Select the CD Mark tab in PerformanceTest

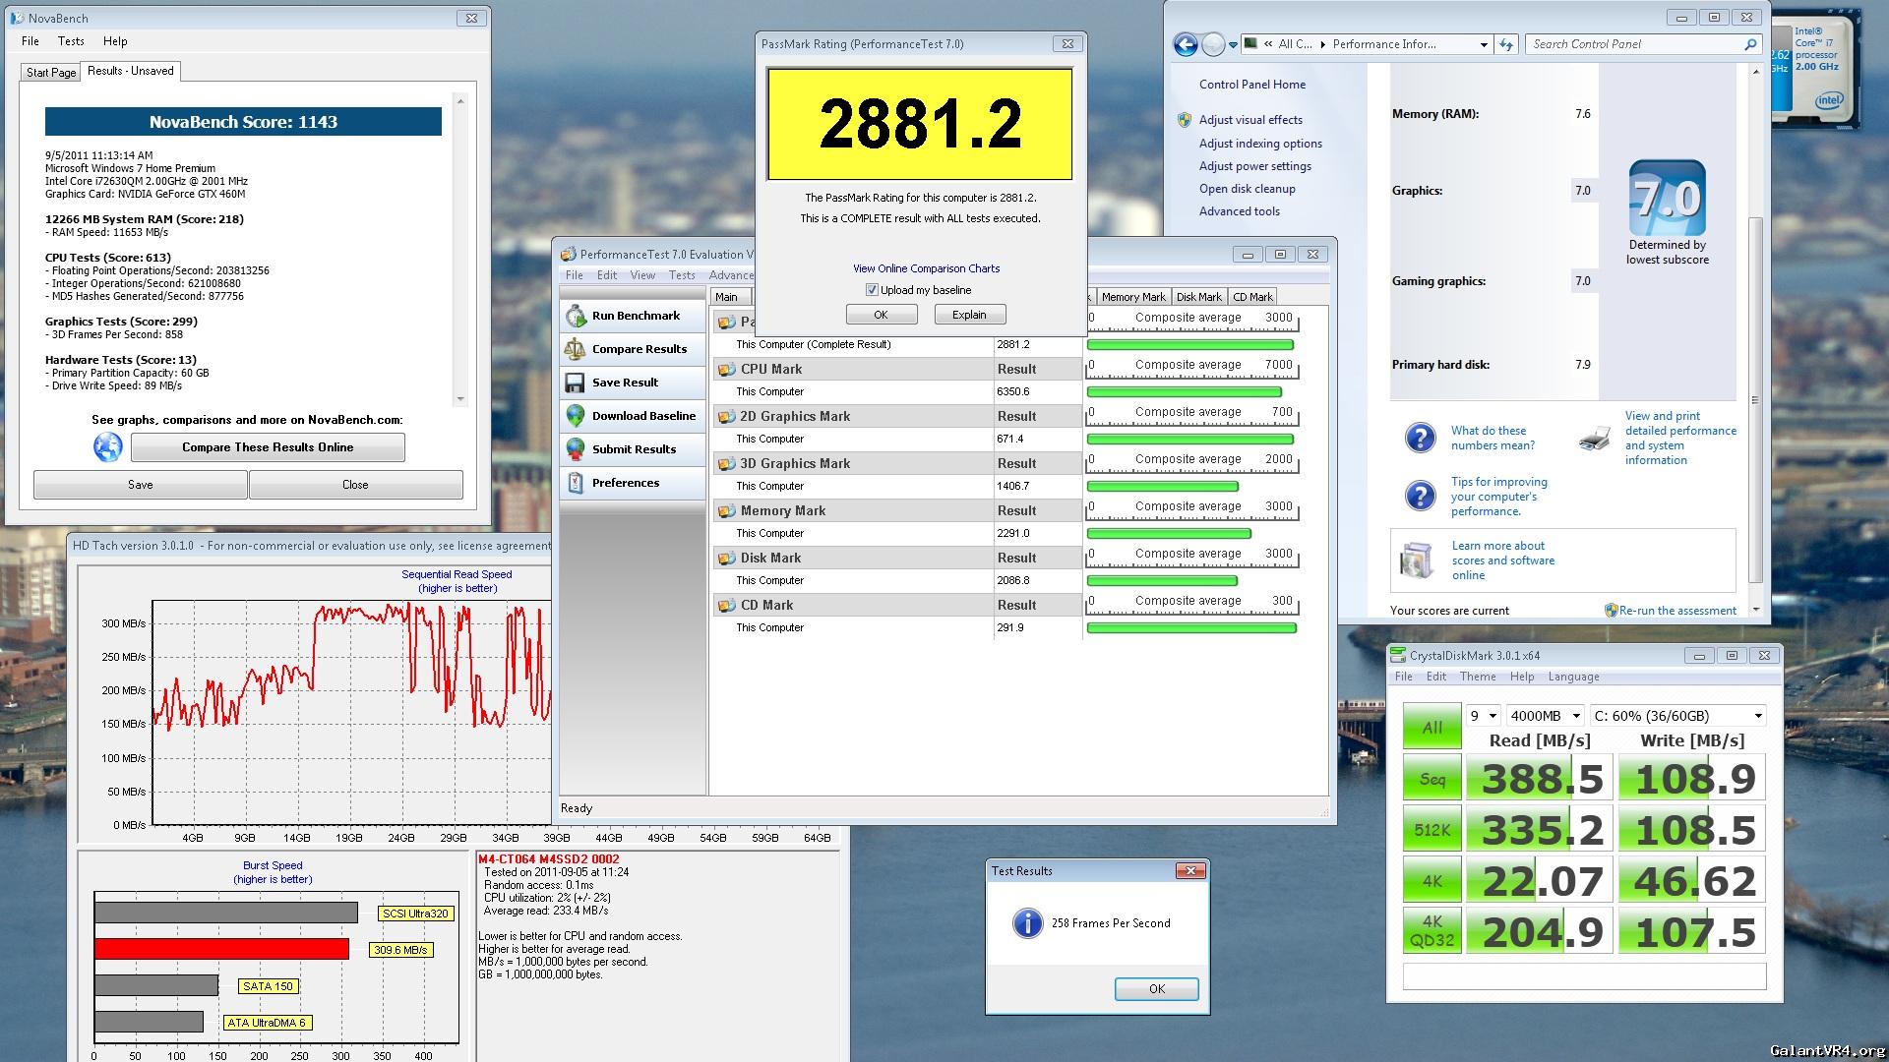point(1252,297)
